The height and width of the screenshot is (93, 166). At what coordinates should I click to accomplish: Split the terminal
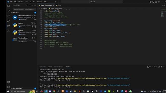[159, 67]
